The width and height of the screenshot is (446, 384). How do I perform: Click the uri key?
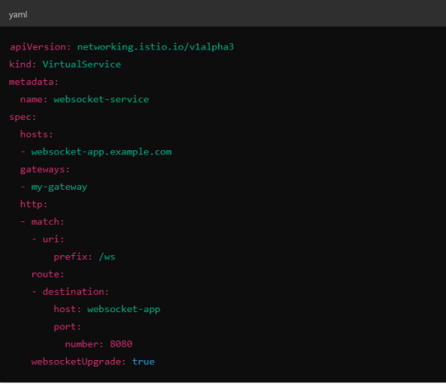point(53,239)
